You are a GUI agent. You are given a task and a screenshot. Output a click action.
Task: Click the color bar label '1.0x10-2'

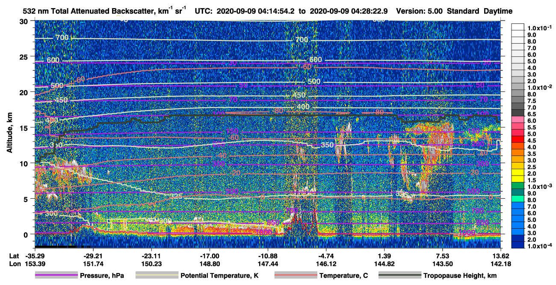pos(539,87)
